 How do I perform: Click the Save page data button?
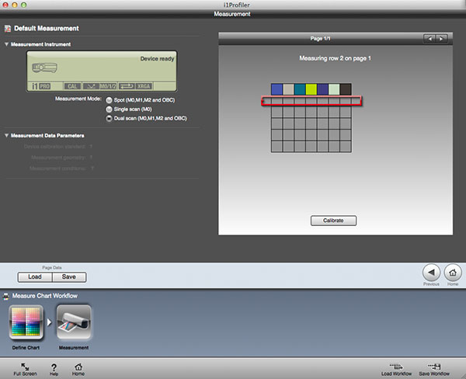click(69, 277)
